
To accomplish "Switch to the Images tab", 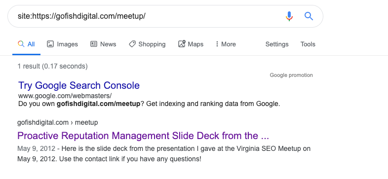I will [x=62, y=44].
